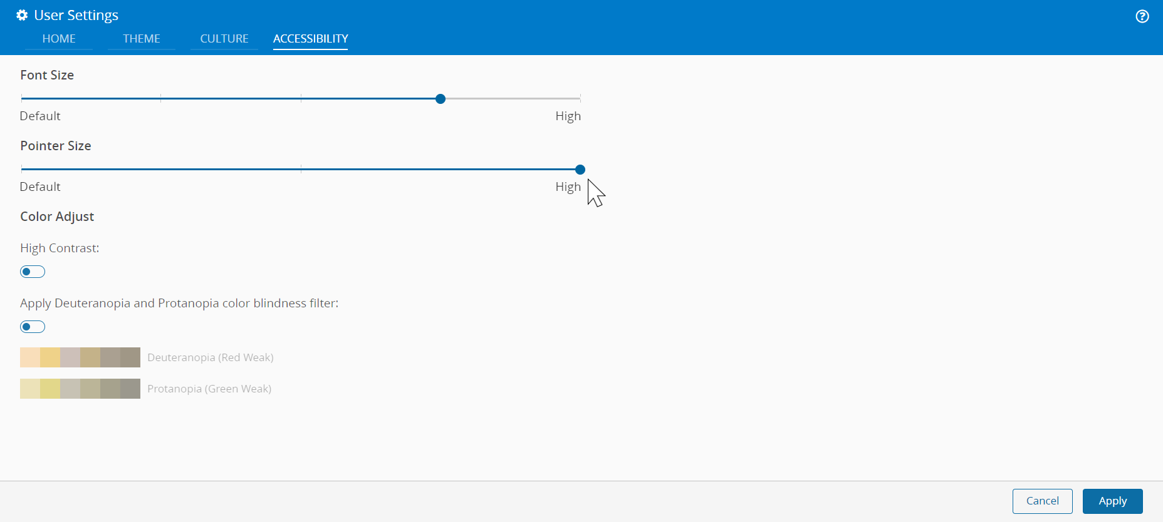
Task: Open the THEME tab
Action: (x=142, y=39)
